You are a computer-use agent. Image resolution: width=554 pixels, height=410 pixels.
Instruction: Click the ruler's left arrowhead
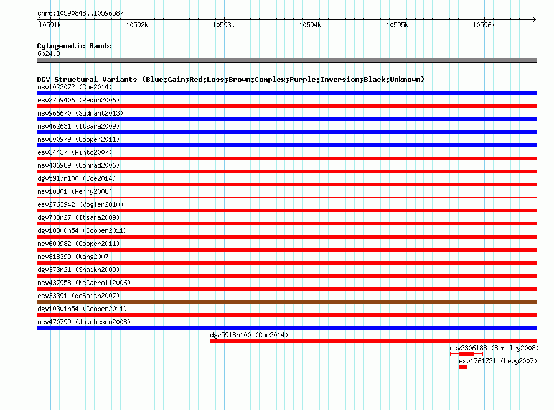tap(39, 19)
